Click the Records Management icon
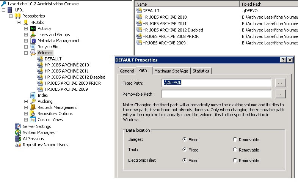298x183 pixels. tap(33, 107)
